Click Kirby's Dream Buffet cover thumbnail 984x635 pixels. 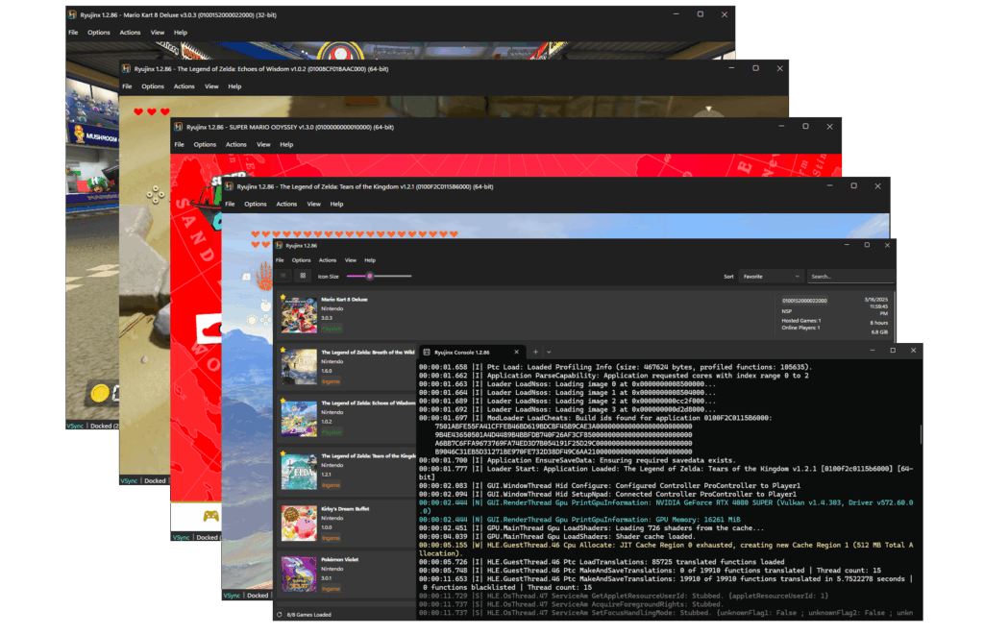click(x=298, y=523)
